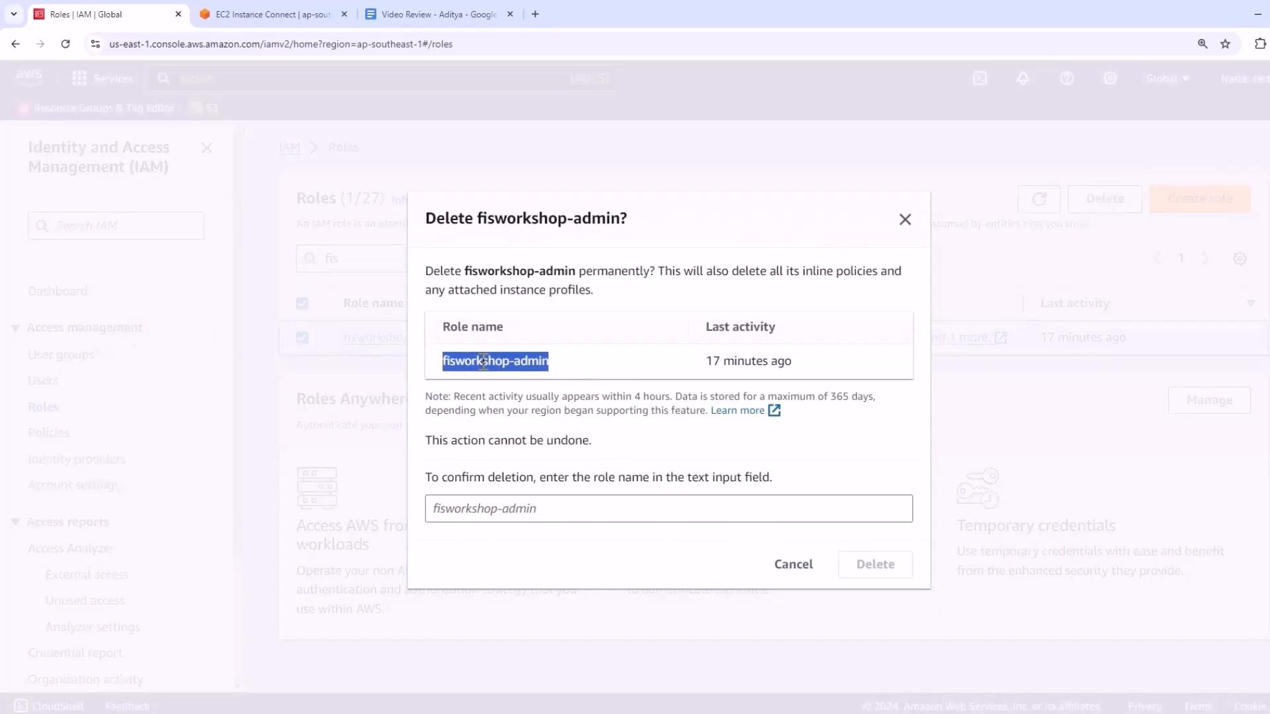This screenshot has width=1270, height=714.
Task: Open the Global region dropdown
Action: coord(1167,78)
